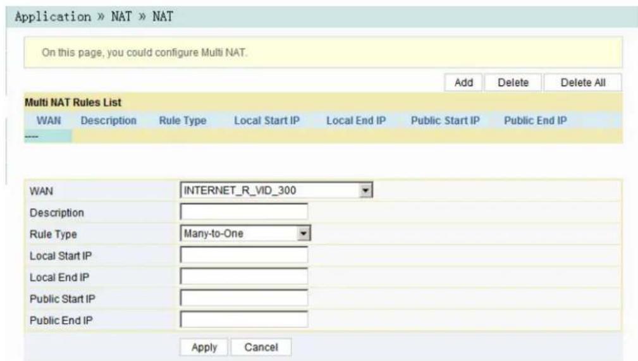Focus the Local End IP field
Image resolution: width=638 pixels, height=361 pixels.
click(243, 277)
